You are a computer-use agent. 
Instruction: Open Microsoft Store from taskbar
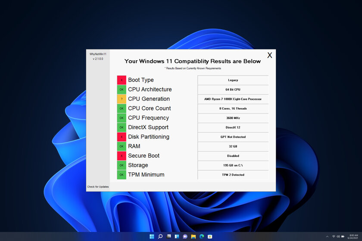210,236
